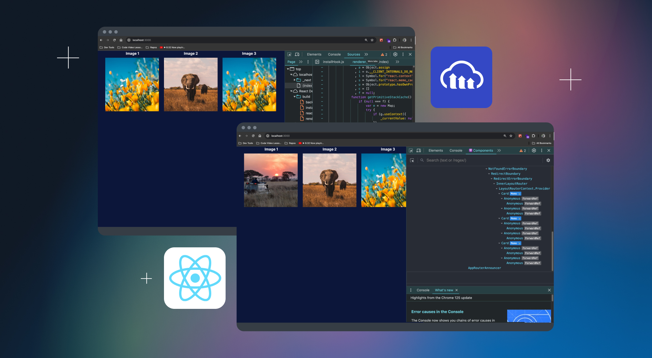The height and width of the screenshot is (358, 652).
Task: Open the Components tab
Action: pos(482,150)
